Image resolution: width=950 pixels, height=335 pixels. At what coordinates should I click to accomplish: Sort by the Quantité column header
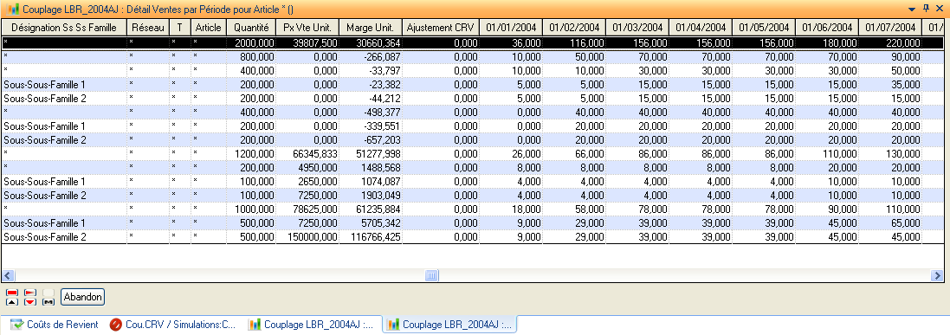pos(251,27)
